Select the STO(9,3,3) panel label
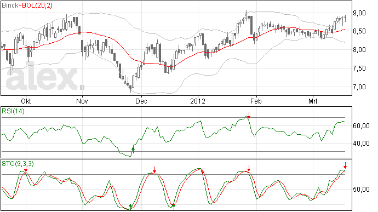The width and height of the screenshot is (378, 212). (18, 164)
